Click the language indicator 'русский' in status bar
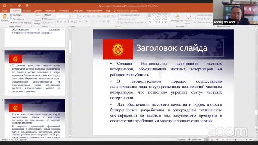Image resolution: width=258 pixels, height=145 pixels. coord(23,140)
